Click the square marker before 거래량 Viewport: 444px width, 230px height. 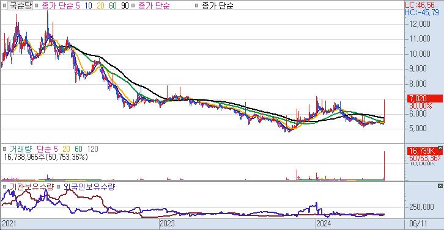[x=4, y=149]
